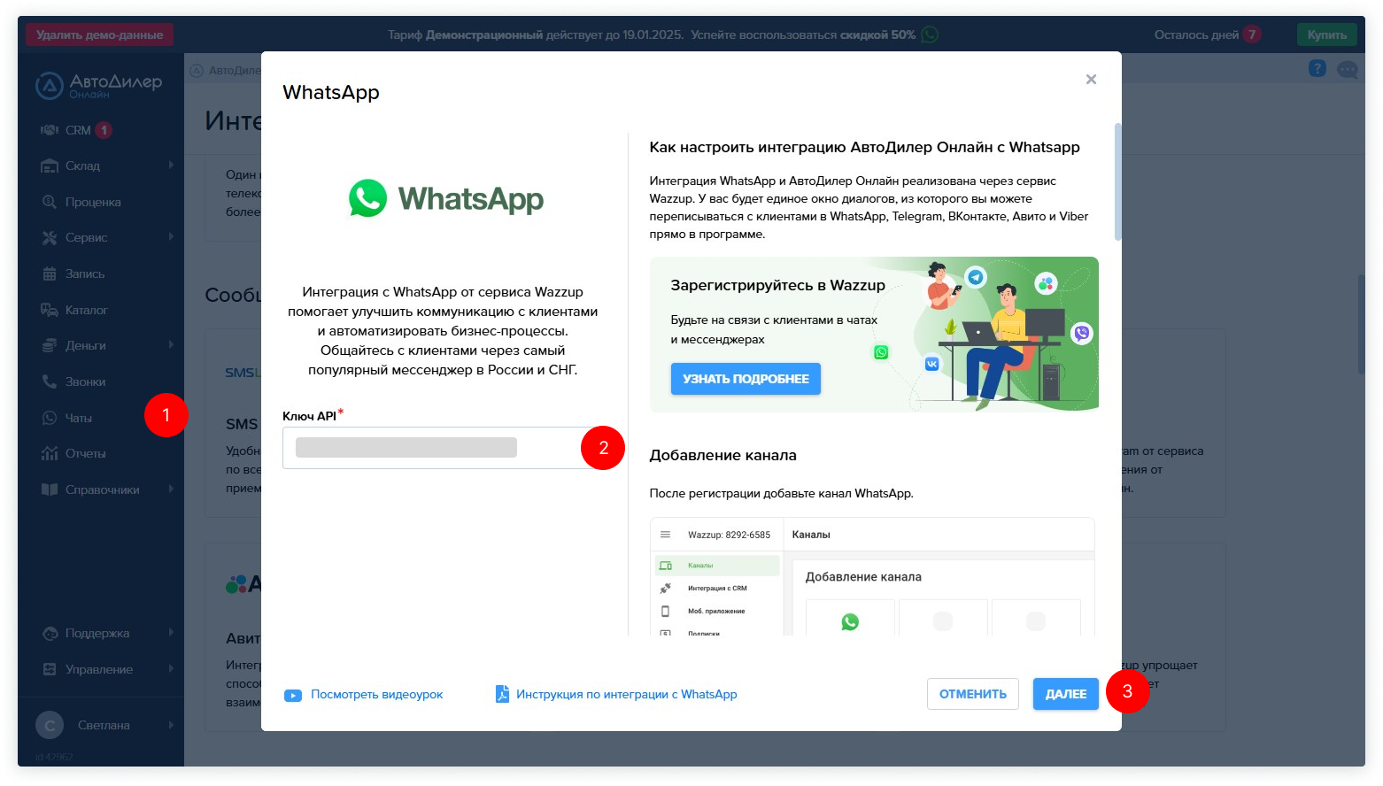Image resolution: width=1383 pixels, height=786 pixels.
Task: Open the Деньги menu item
Action: click(85, 345)
